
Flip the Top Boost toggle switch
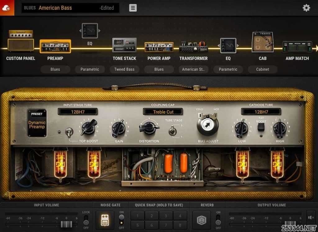69,133
